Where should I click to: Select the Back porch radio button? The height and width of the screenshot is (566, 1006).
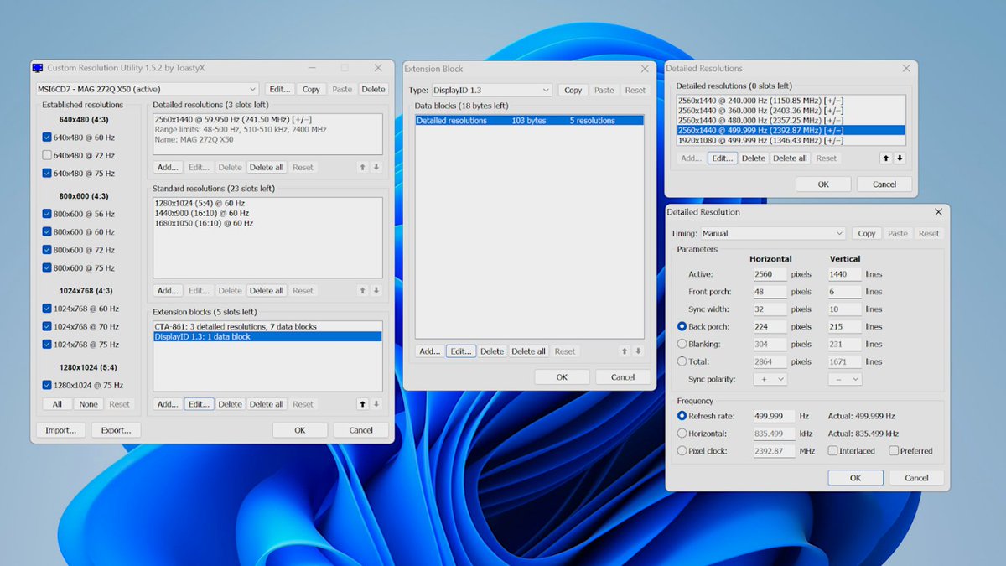(x=682, y=326)
